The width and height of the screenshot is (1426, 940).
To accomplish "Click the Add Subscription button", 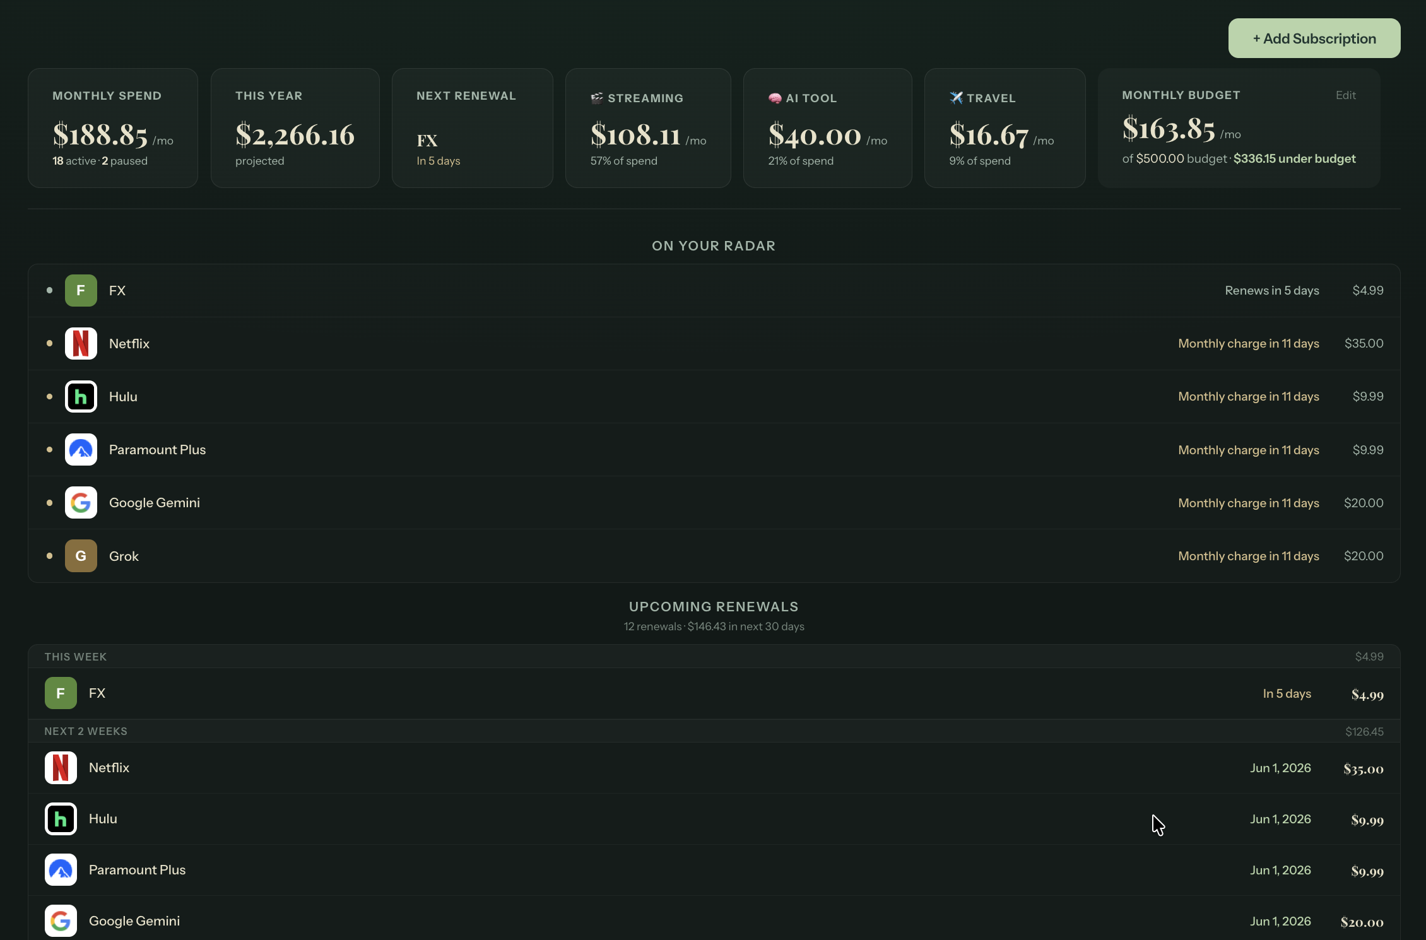I will (x=1314, y=38).
